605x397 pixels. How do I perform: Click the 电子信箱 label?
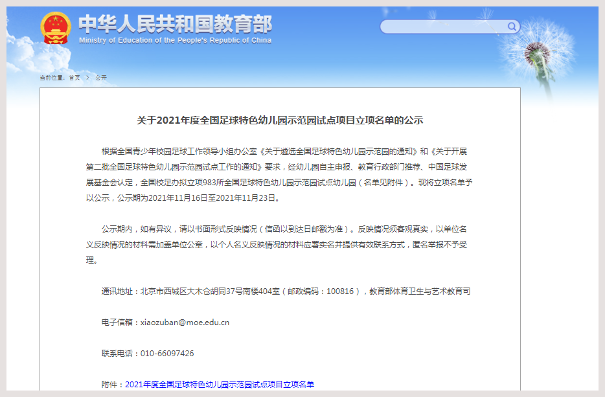(x=117, y=323)
